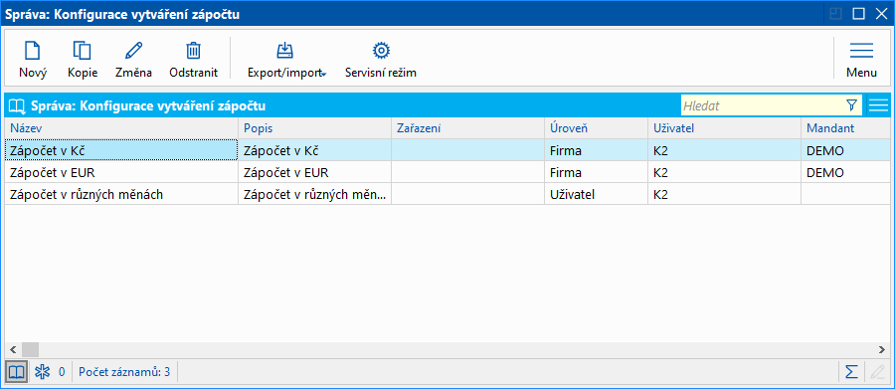Screen dimensions: 895x389
Task: Open Změna edit pencil icon
Action: click(133, 52)
